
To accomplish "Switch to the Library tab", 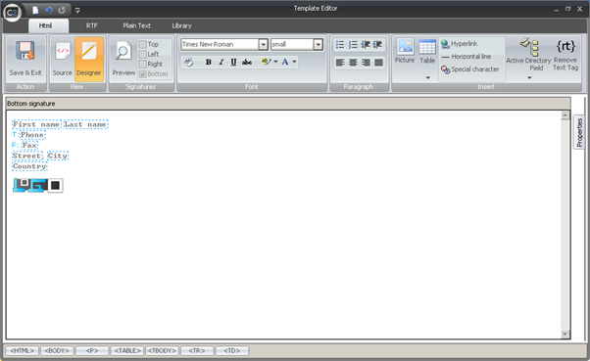I will click(181, 25).
